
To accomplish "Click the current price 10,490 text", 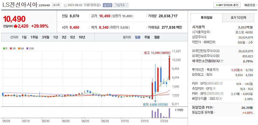I will pyautogui.click(x=14, y=19).
